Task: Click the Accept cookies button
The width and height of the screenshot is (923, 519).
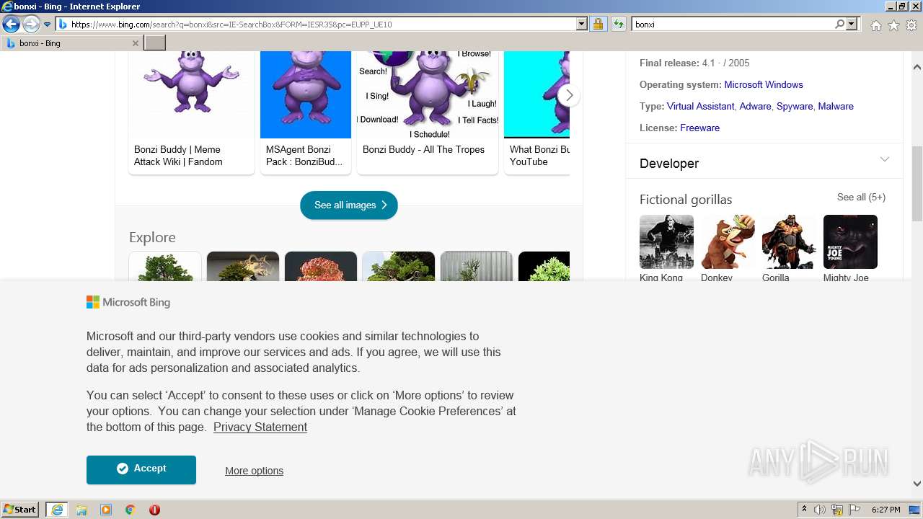Action: point(141,470)
